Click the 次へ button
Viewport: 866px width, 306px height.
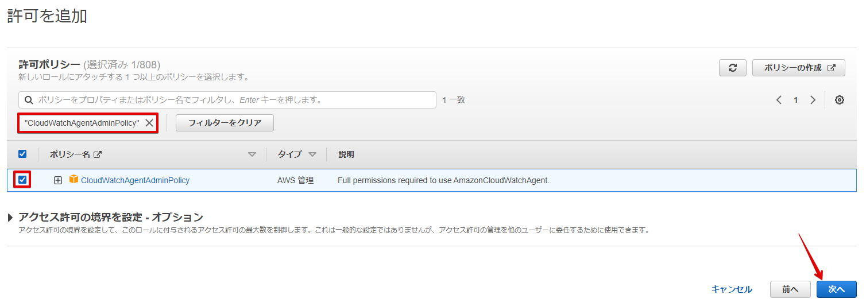836,289
